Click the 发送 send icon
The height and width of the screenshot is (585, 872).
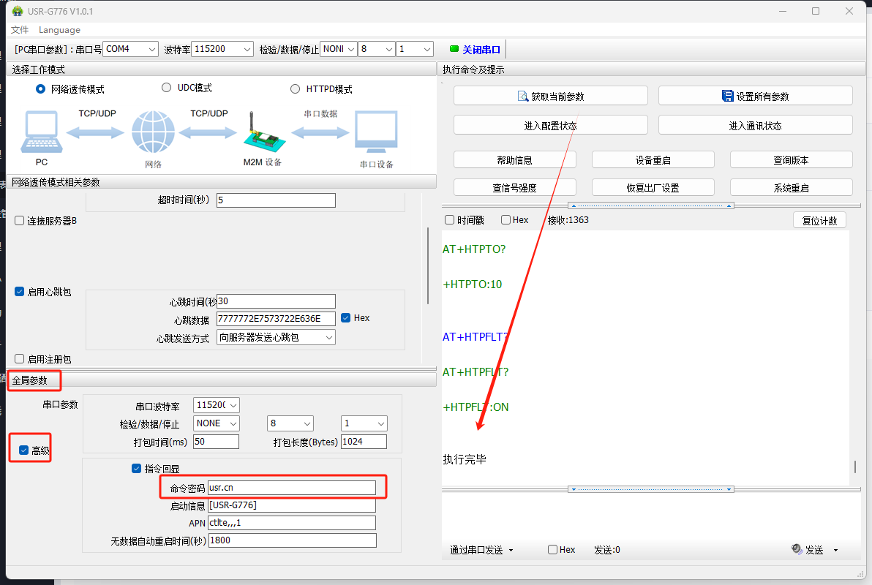point(797,550)
